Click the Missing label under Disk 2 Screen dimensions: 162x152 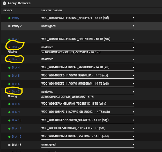[x=12, y=52]
